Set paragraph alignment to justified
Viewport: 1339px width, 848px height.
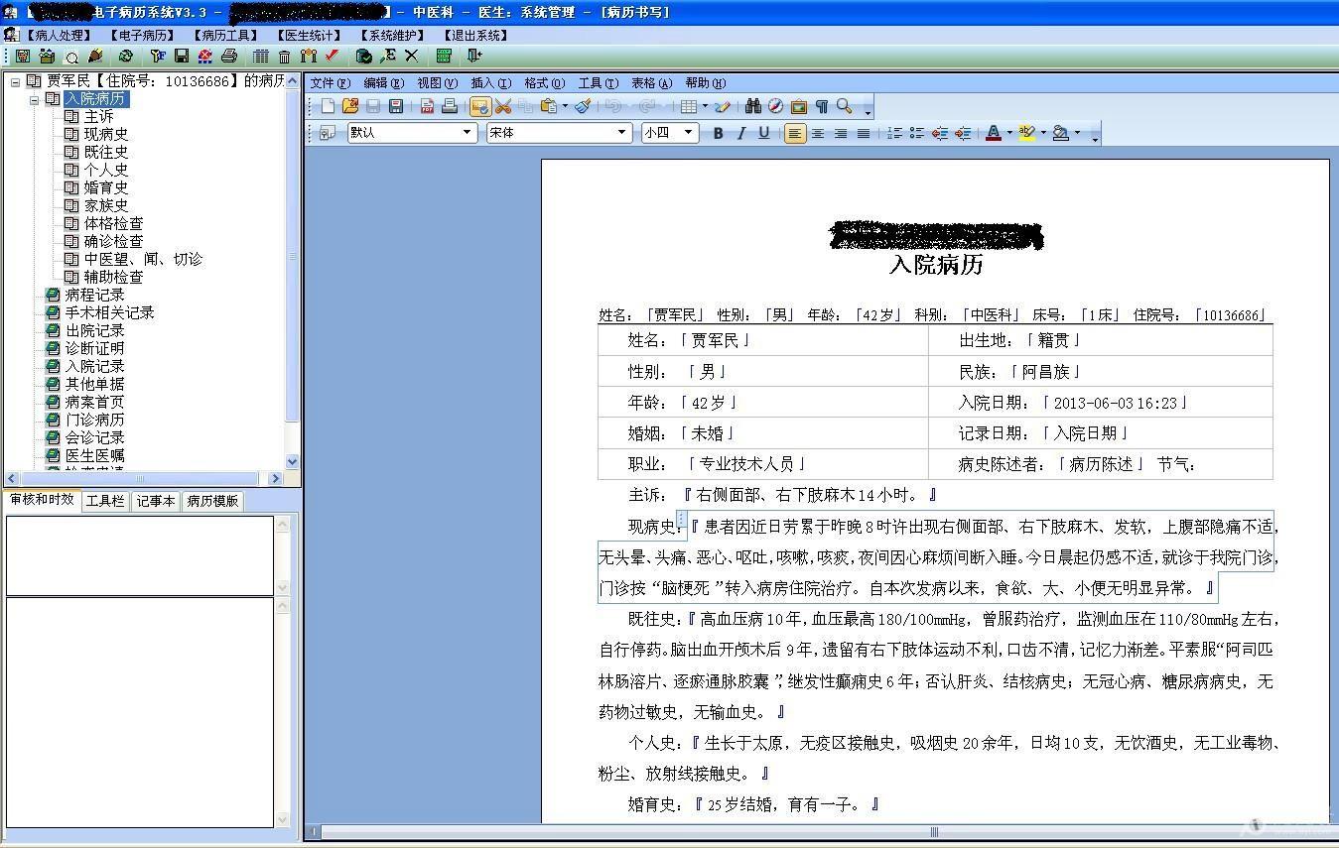864,133
